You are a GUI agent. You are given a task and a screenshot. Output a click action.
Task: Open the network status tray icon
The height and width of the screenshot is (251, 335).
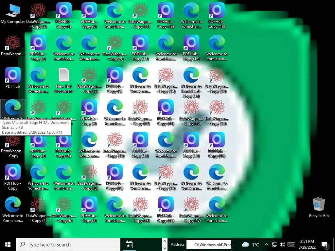tap(274, 244)
